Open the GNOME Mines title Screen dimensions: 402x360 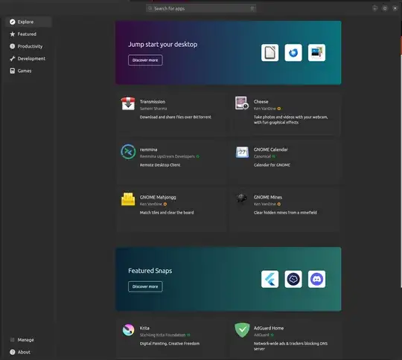pos(268,197)
